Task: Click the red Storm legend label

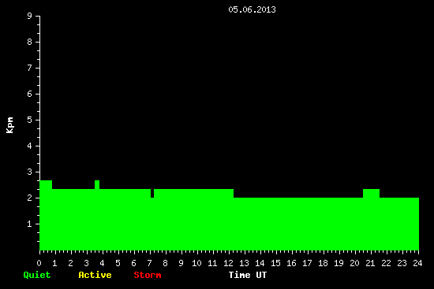Action: [x=148, y=275]
